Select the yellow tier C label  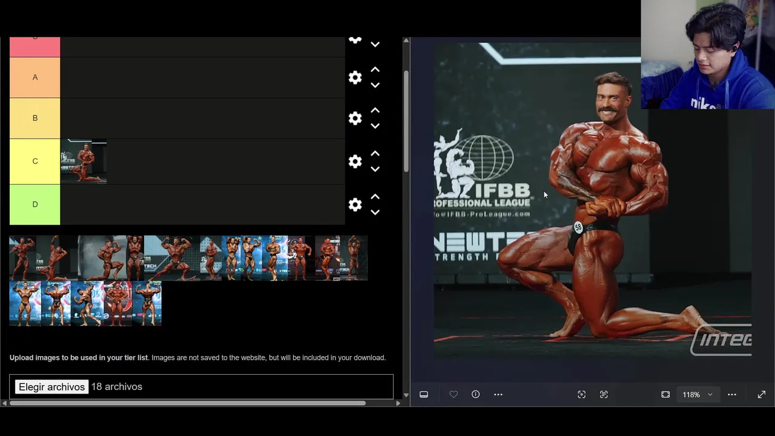tap(35, 161)
